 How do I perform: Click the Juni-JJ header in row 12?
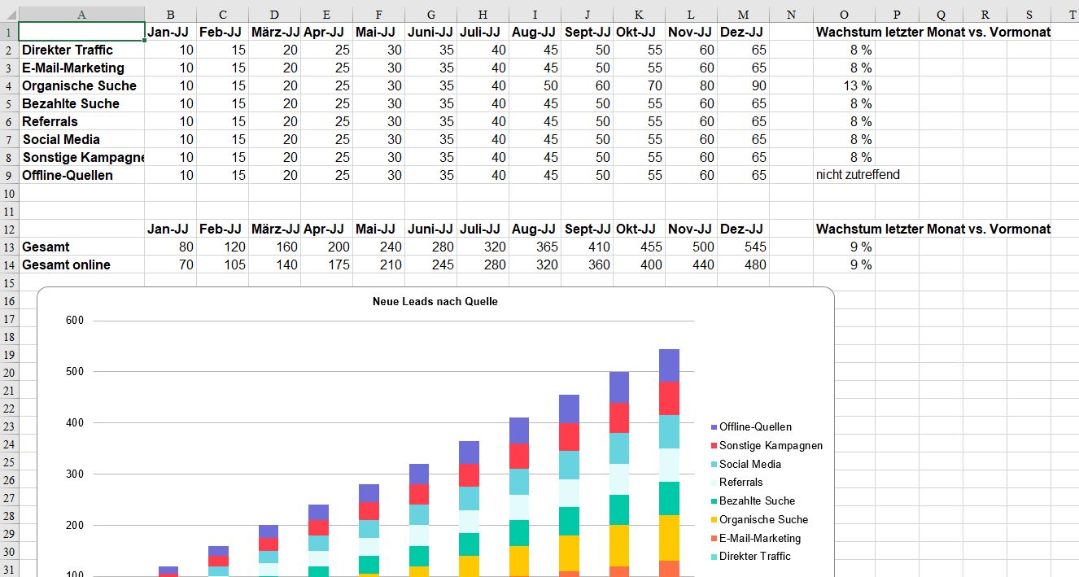coord(430,229)
